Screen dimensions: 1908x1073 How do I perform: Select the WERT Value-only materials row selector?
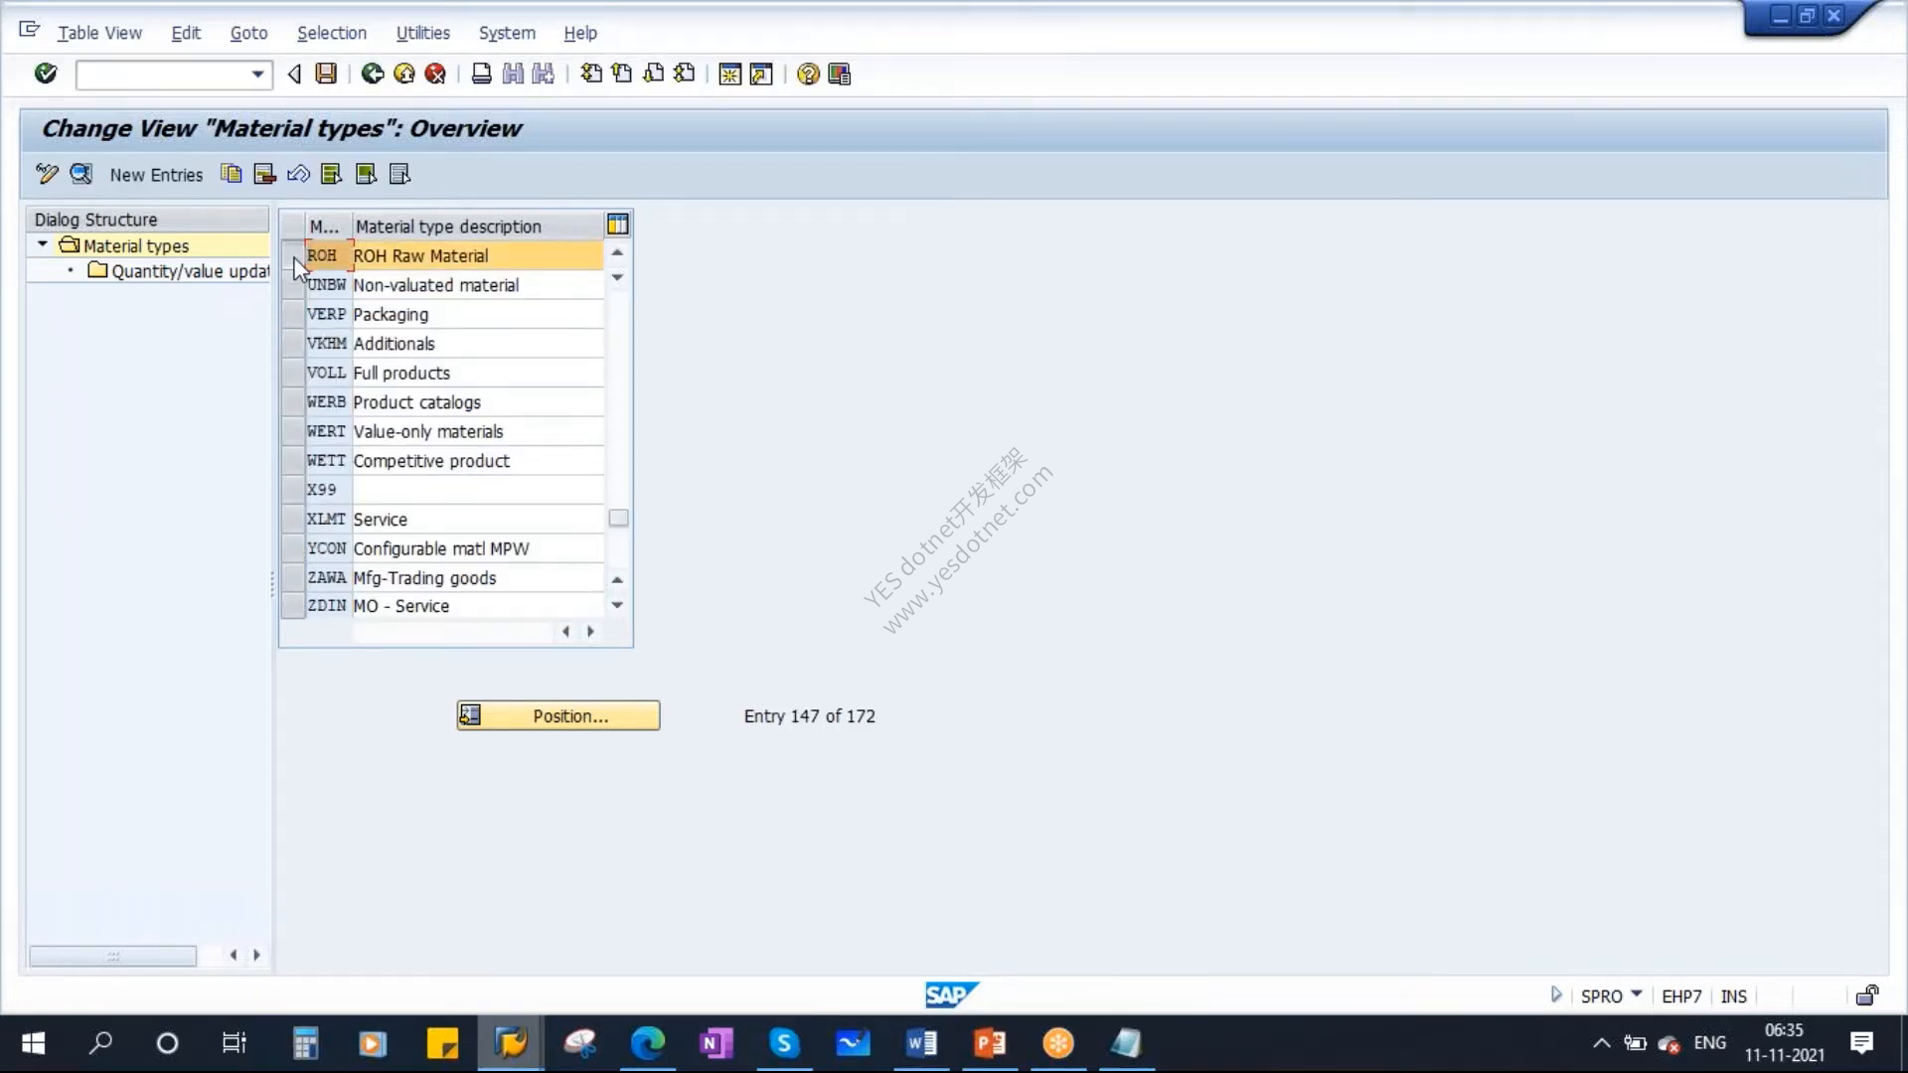(x=292, y=431)
